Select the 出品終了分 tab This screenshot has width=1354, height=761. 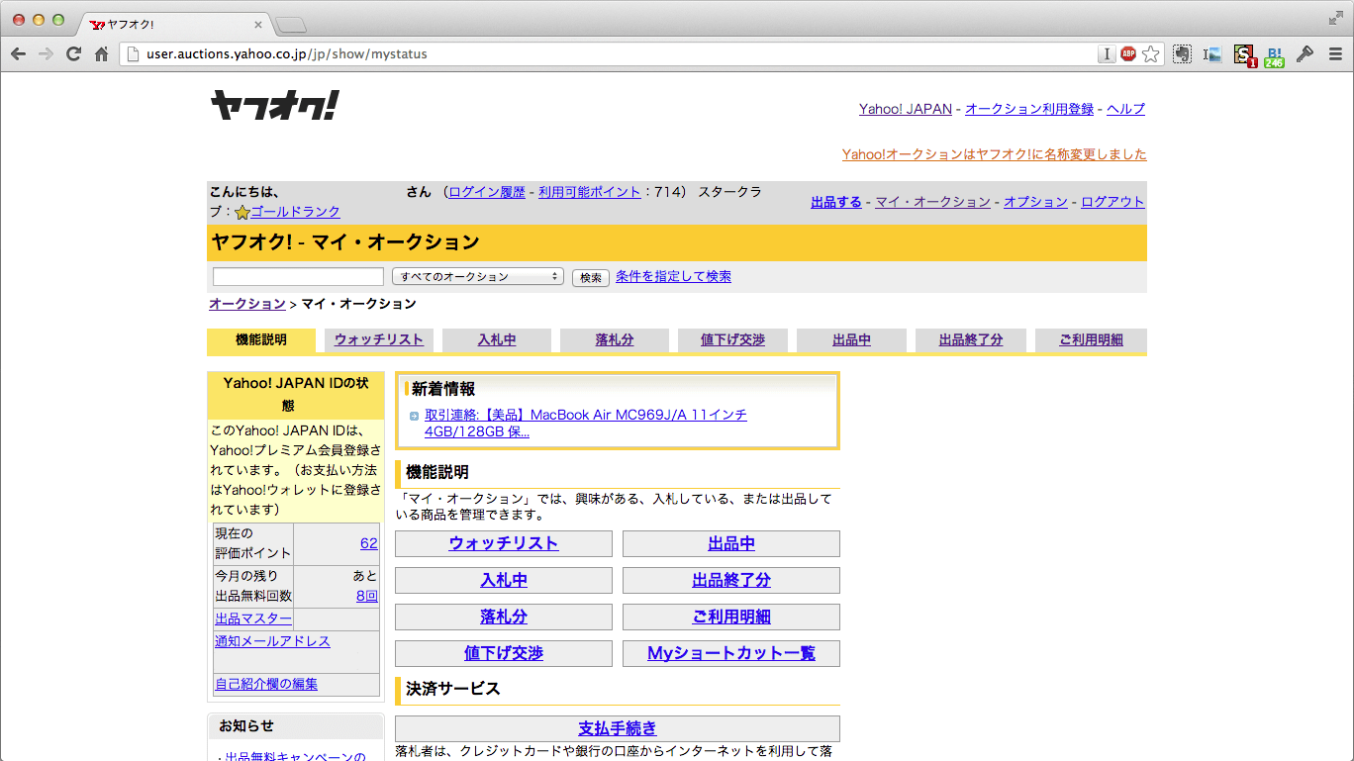coord(971,340)
